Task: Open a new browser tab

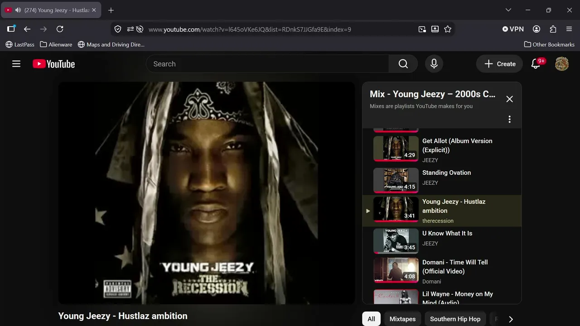Action: [x=111, y=10]
